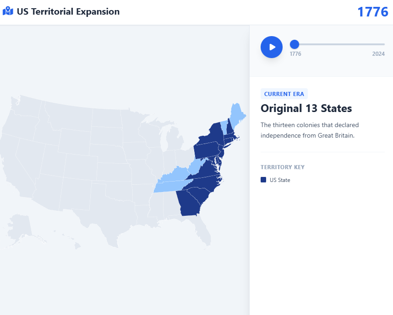
Task: Select New York state on the map
Action: (209, 136)
